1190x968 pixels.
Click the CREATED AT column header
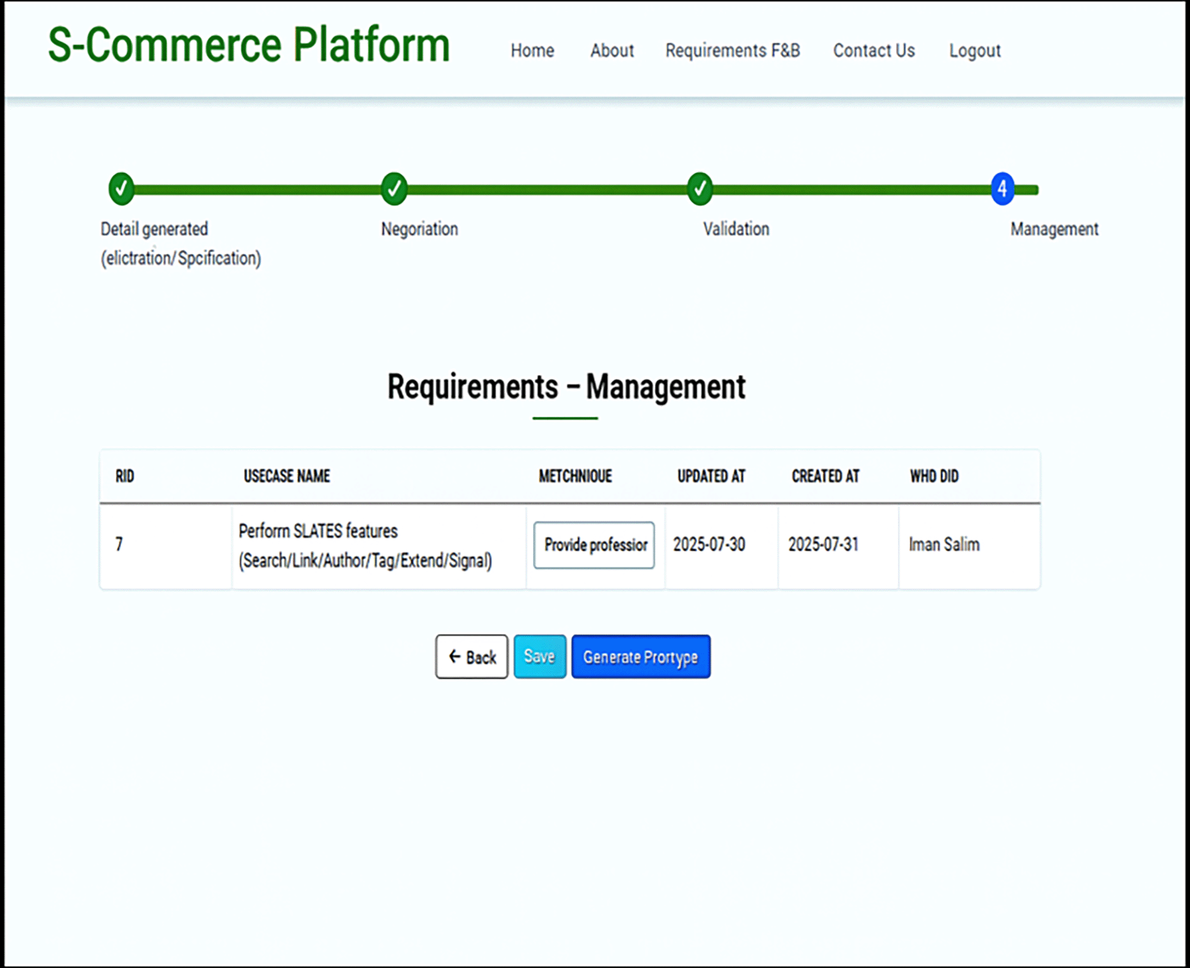tap(825, 477)
